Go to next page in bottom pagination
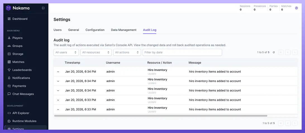 click(295, 123)
